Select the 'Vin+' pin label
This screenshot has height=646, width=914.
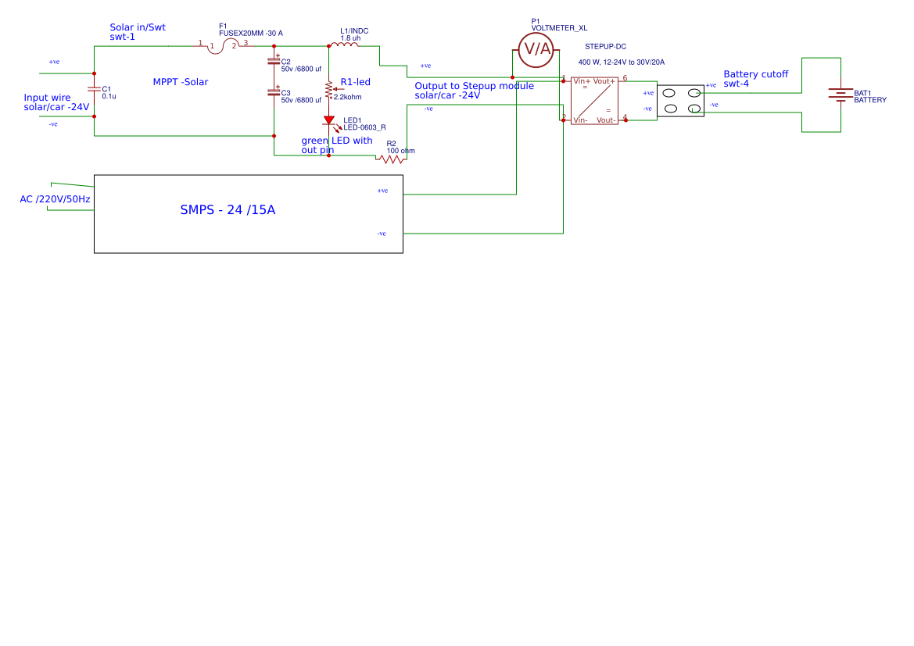click(582, 81)
